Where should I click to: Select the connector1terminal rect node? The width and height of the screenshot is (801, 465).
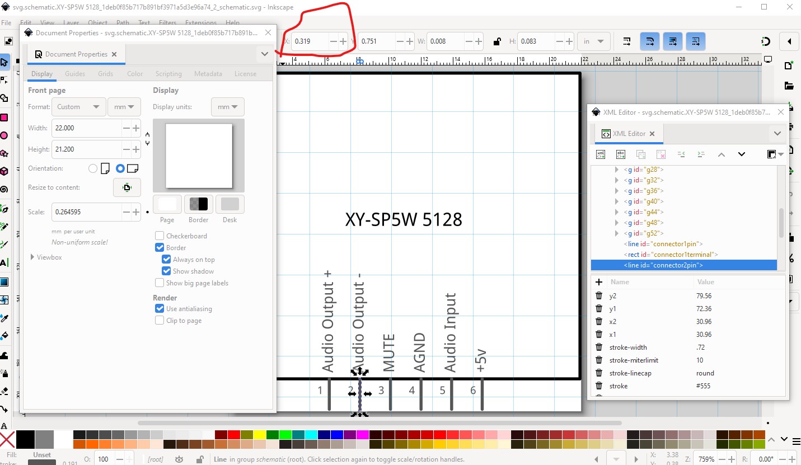coord(671,255)
